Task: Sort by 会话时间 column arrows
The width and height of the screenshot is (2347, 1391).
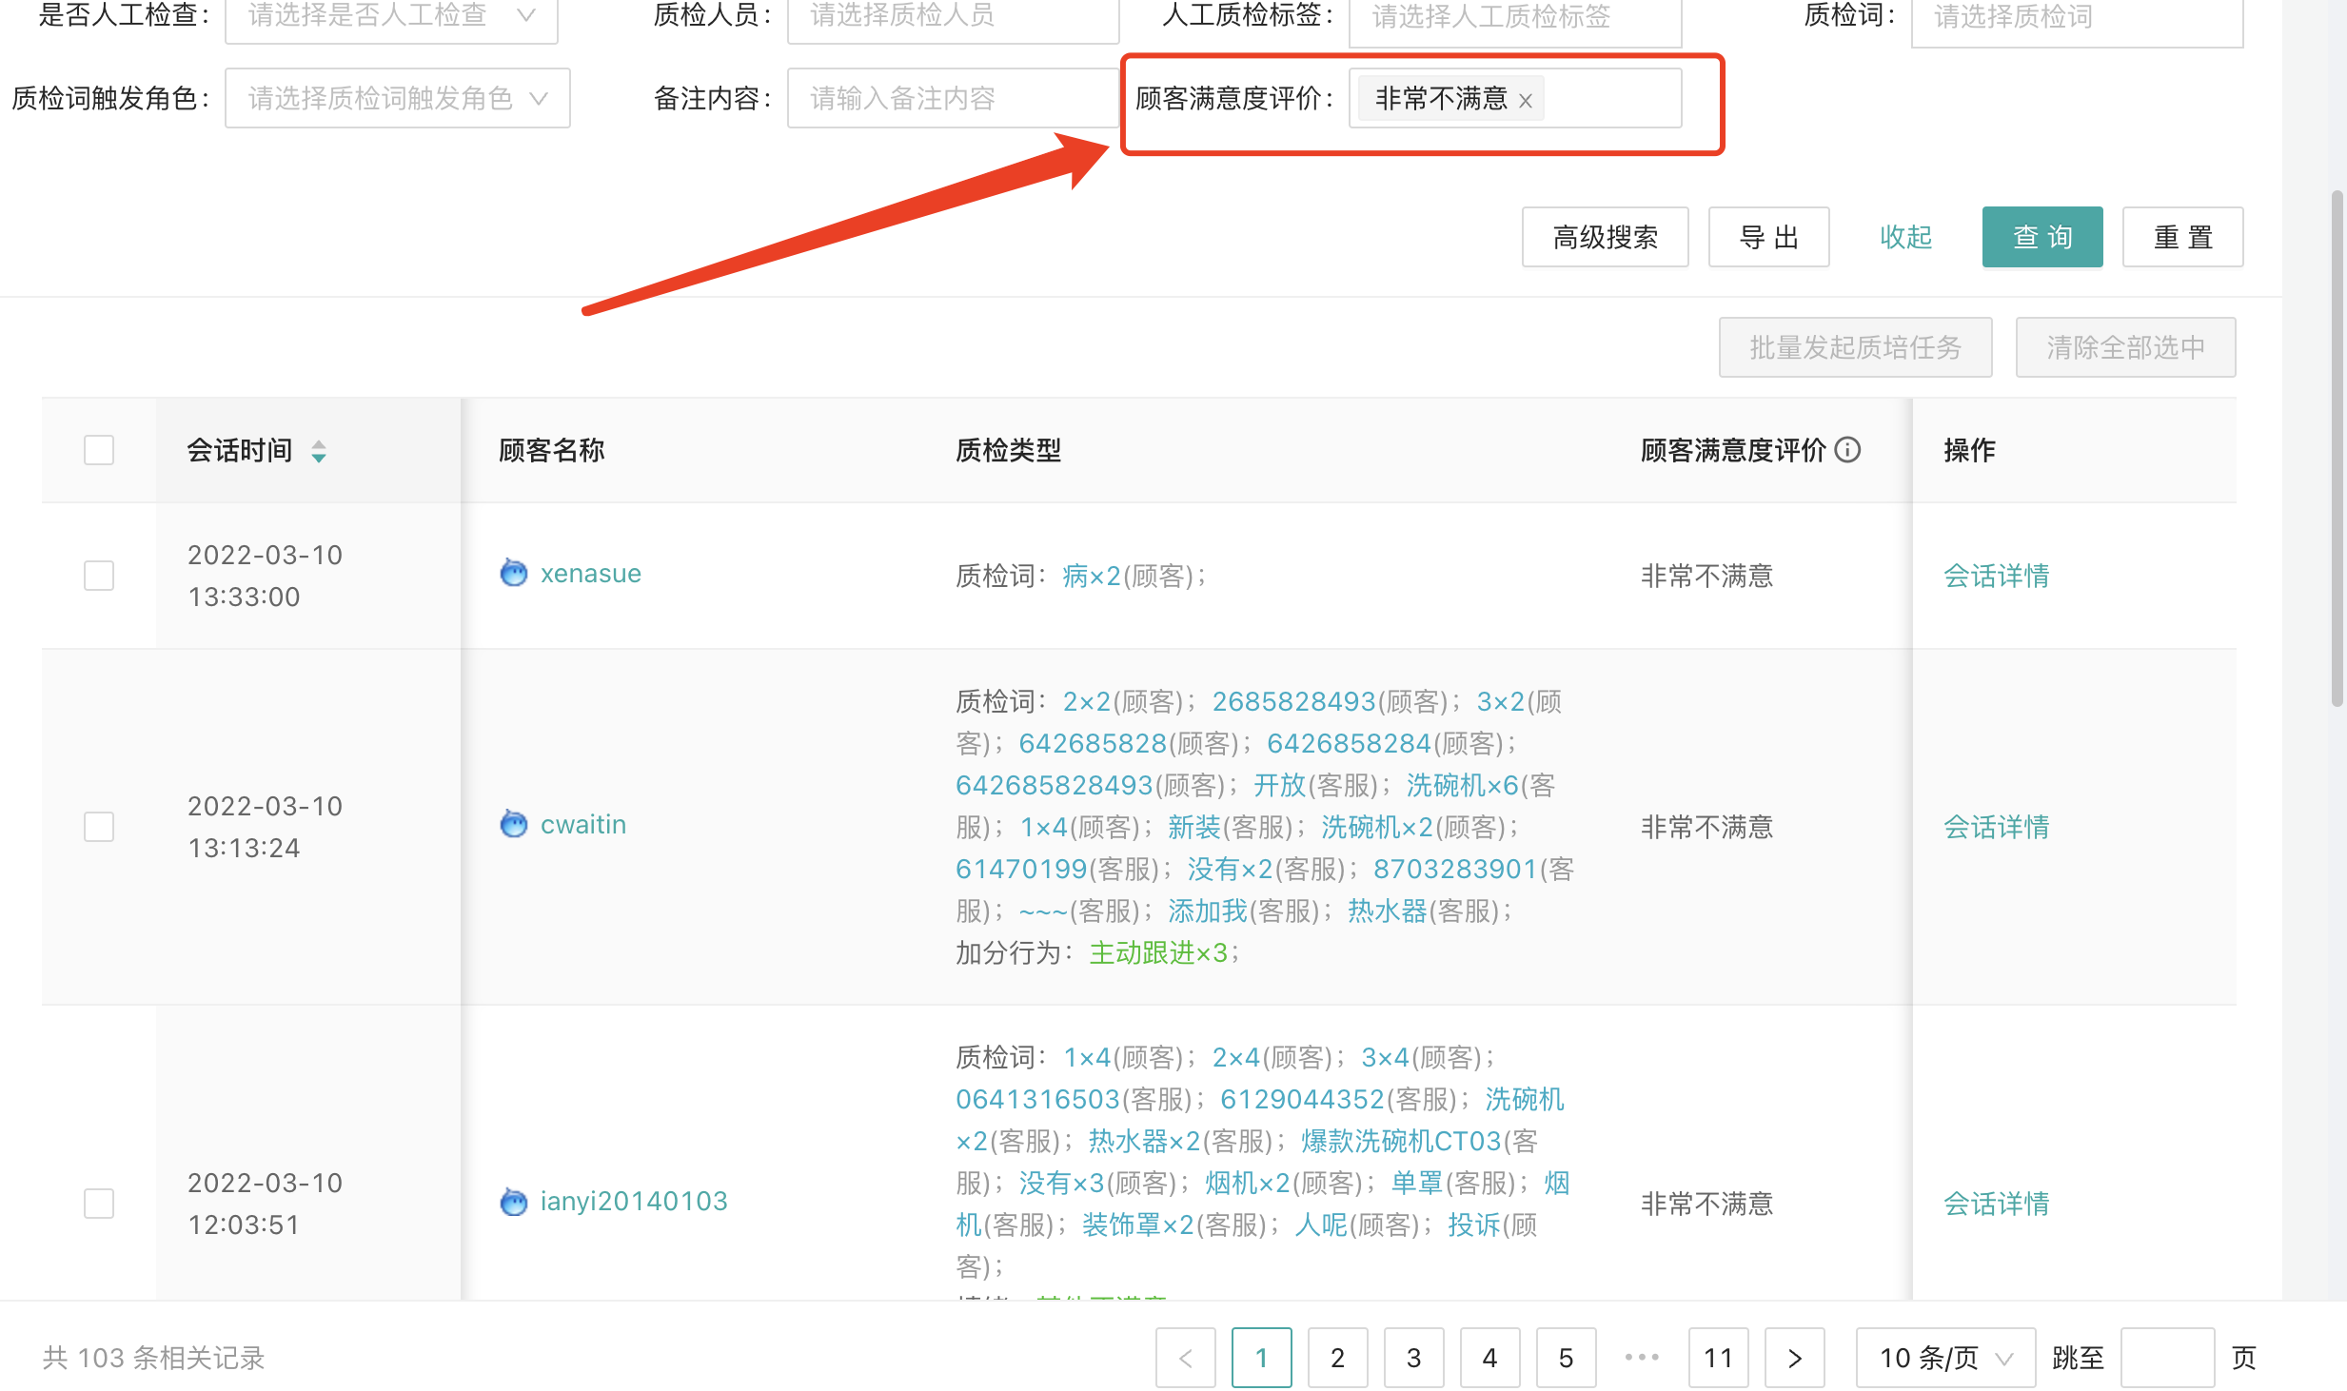Action: (319, 451)
